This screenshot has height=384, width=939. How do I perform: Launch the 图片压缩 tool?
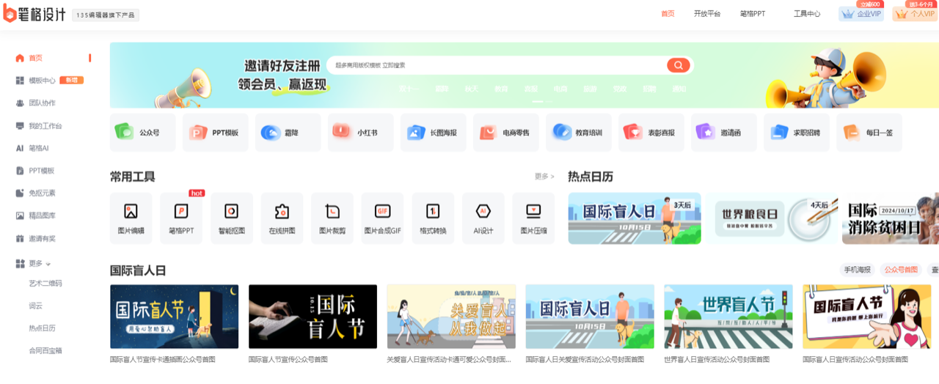pos(533,218)
